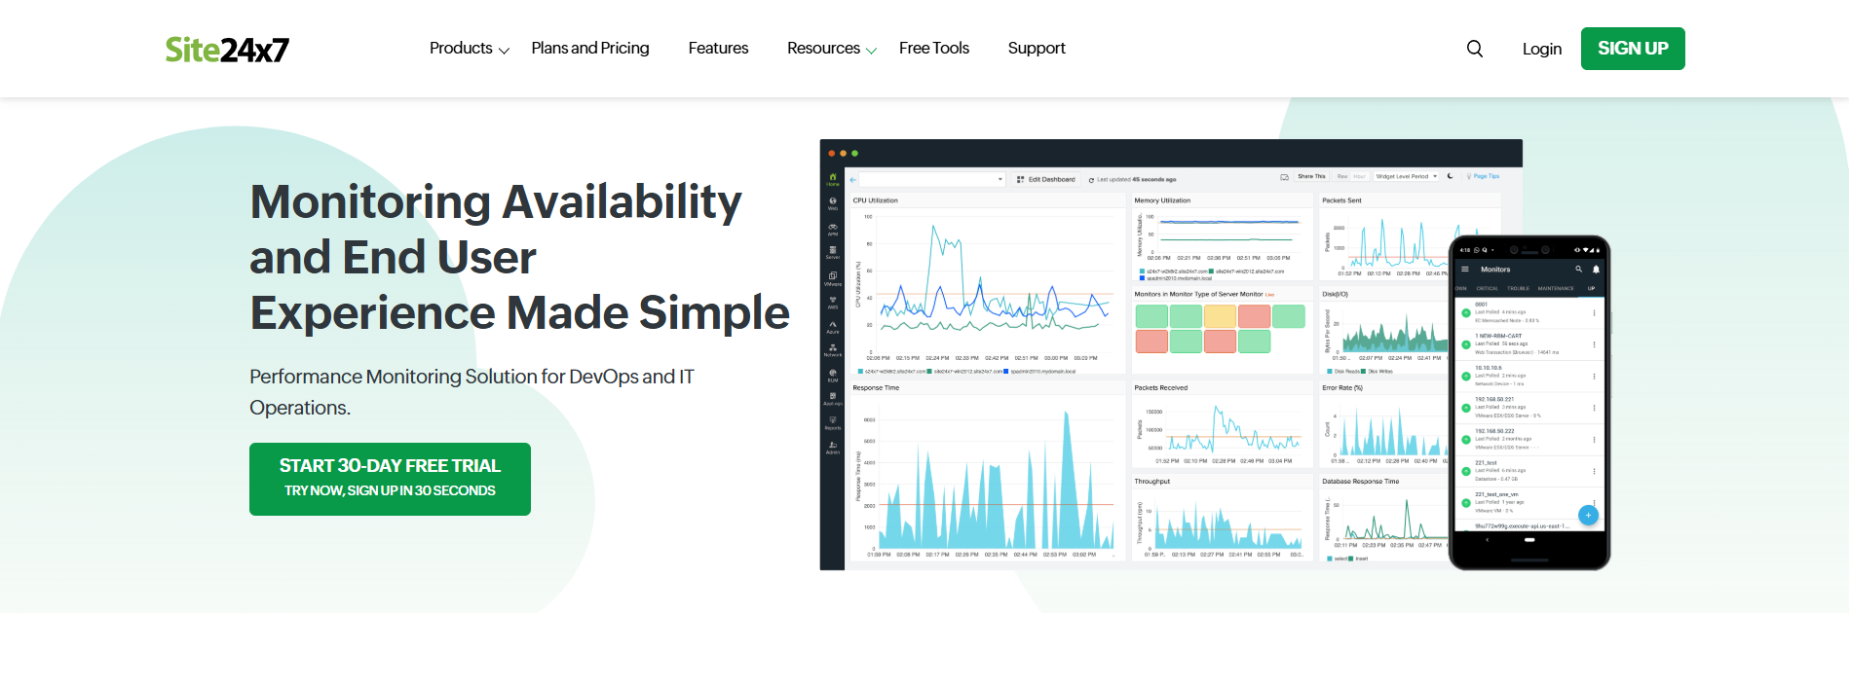This screenshot has height=686, width=1849.
Task: Switch to UP tab on the phone
Action: 1592,289
